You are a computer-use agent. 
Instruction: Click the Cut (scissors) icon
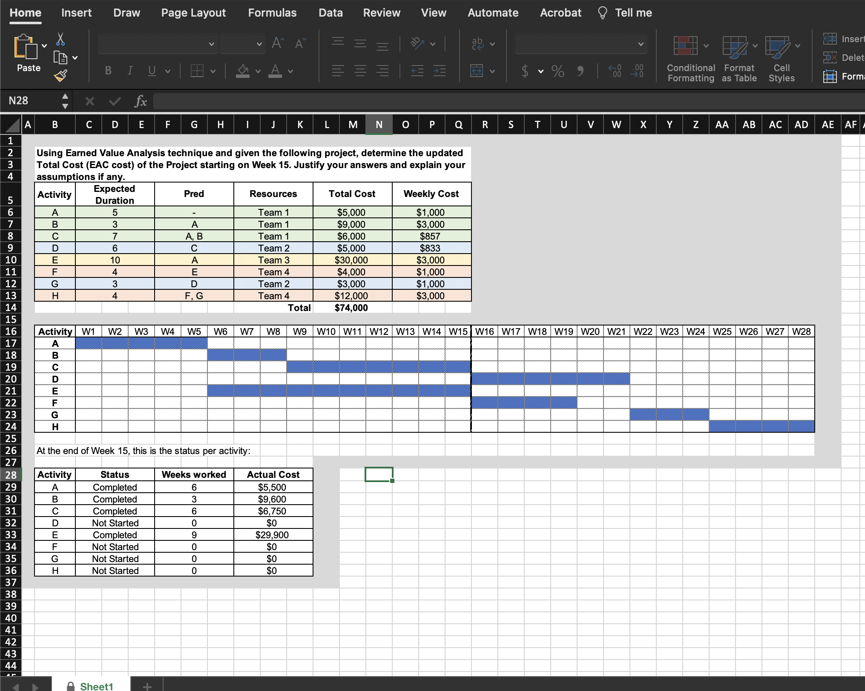tap(60, 39)
